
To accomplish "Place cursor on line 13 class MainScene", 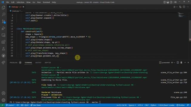I will (29, 29).
